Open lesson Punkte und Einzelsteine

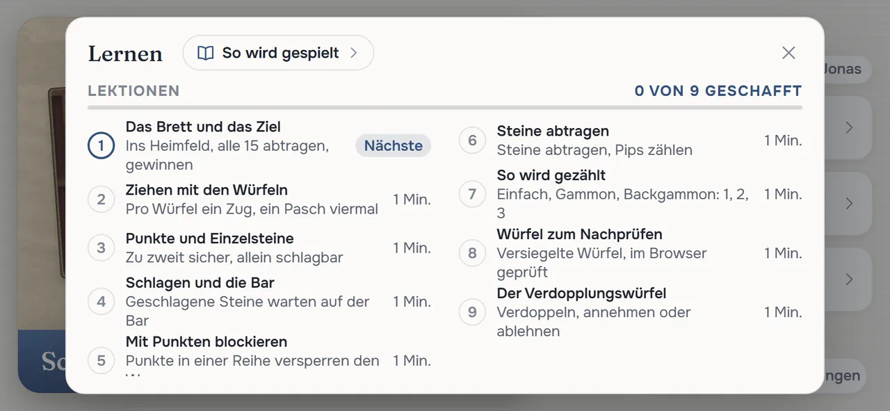(259, 248)
